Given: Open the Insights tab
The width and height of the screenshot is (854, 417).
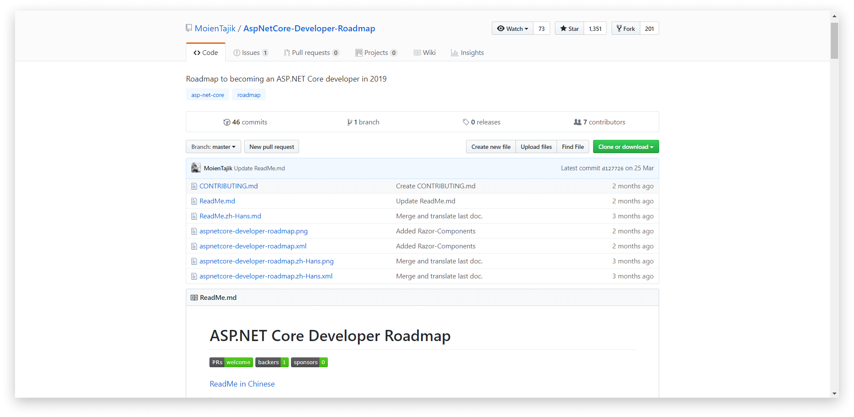Looking at the screenshot, I should (467, 53).
